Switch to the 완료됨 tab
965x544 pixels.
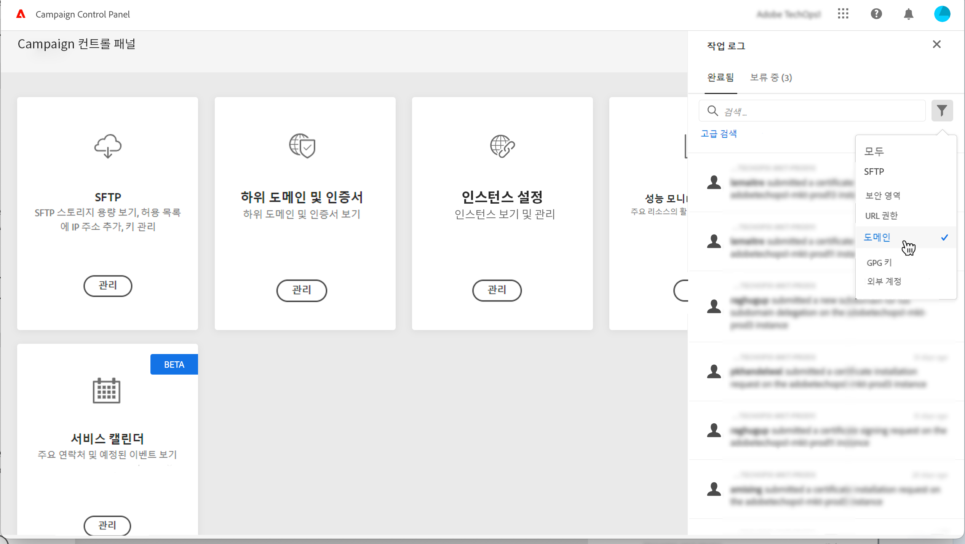point(720,78)
